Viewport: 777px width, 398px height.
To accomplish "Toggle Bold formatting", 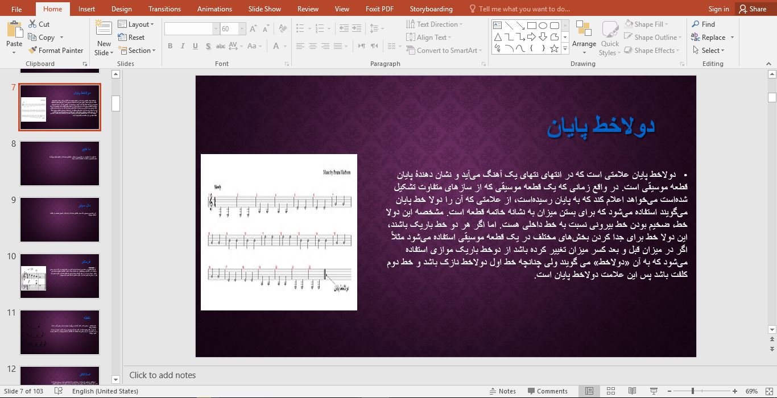I will click(x=170, y=46).
